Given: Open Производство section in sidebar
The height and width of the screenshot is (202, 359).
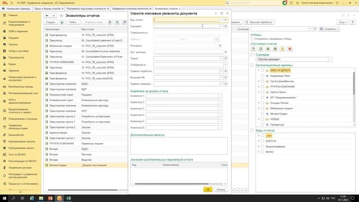Looking at the screenshot, I should 16,57.
